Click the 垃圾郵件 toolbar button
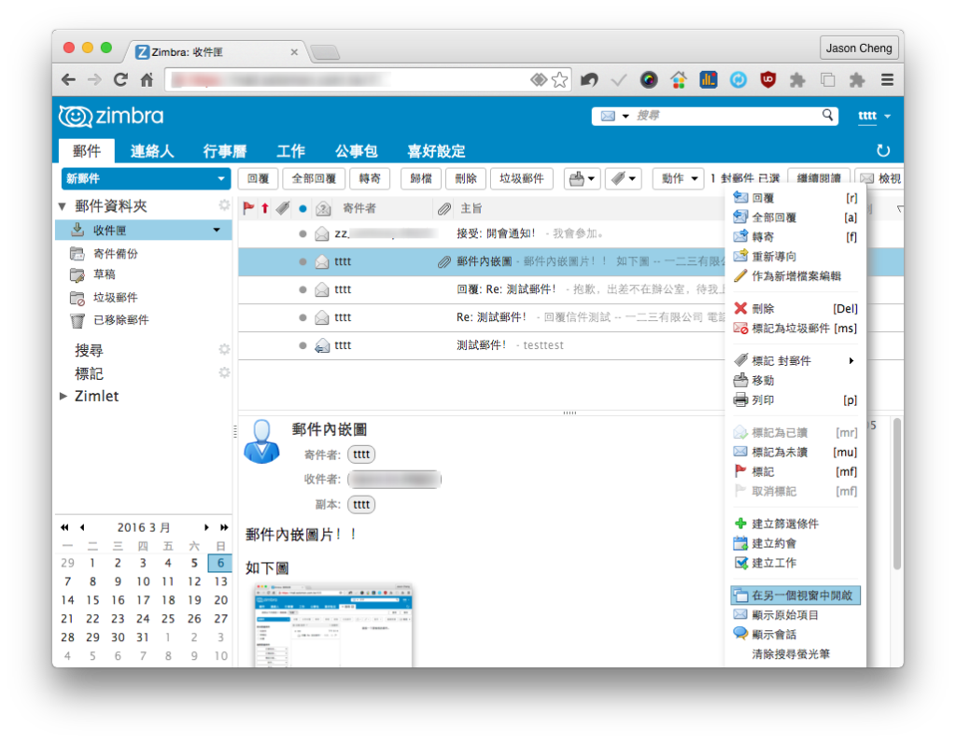This screenshot has width=956, height=742. click(522, 178)
